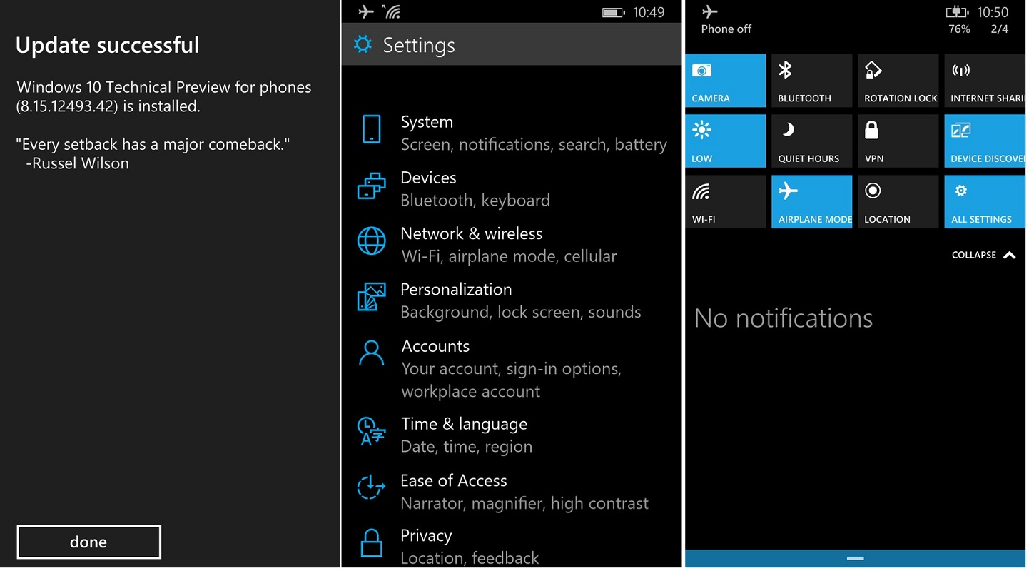Click the Russel Wilson quote attribution
The image size is (1029, 571).
(76, 163)
